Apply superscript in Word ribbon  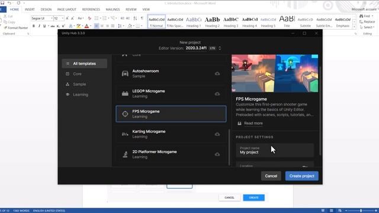(x=63, y=26)
